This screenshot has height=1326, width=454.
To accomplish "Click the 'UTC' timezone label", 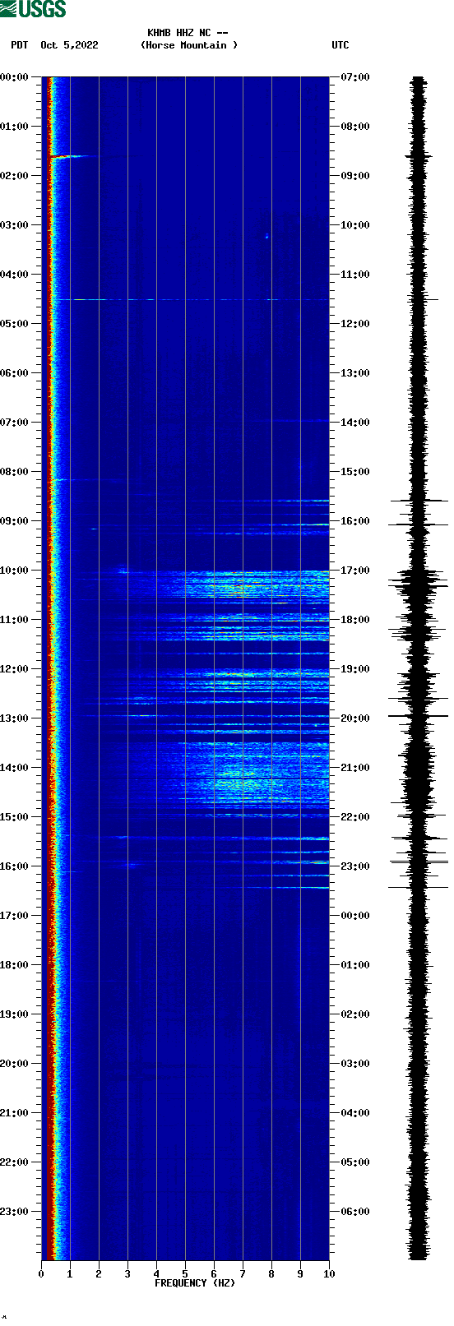I will point(340,45).
